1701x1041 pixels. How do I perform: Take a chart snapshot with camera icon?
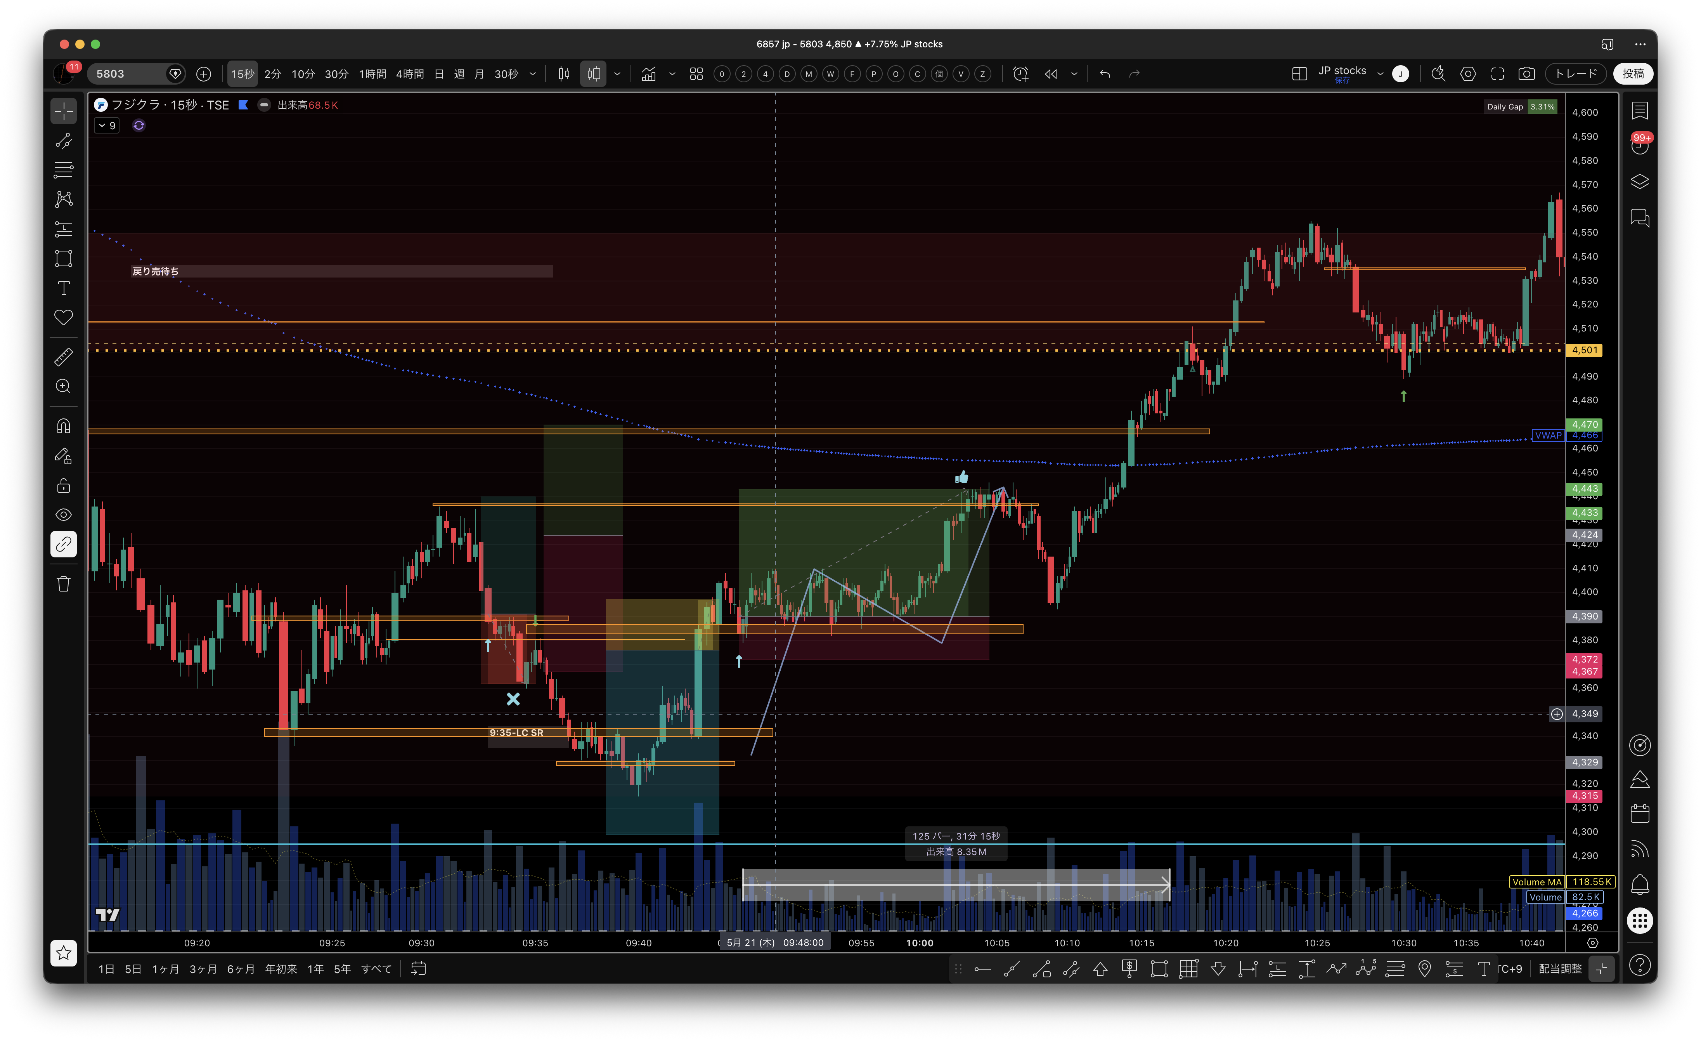(x=1526, y=74)
